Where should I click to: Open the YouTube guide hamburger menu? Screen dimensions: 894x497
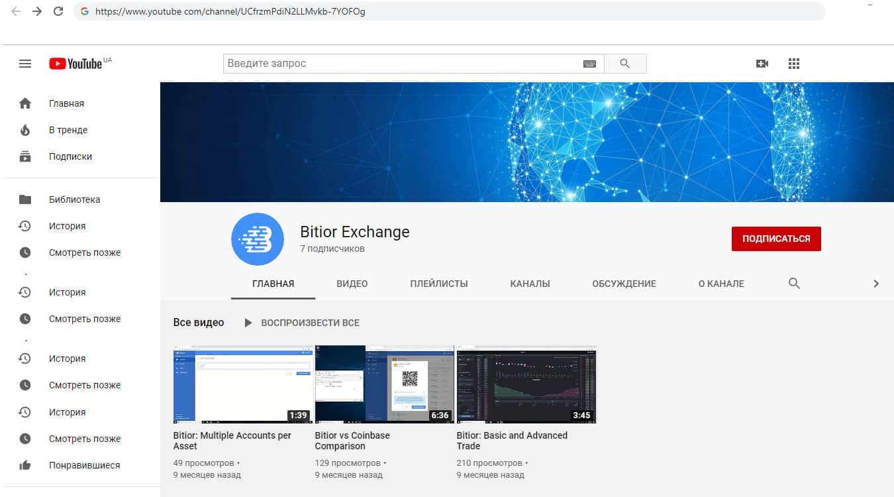click(25, 64)
